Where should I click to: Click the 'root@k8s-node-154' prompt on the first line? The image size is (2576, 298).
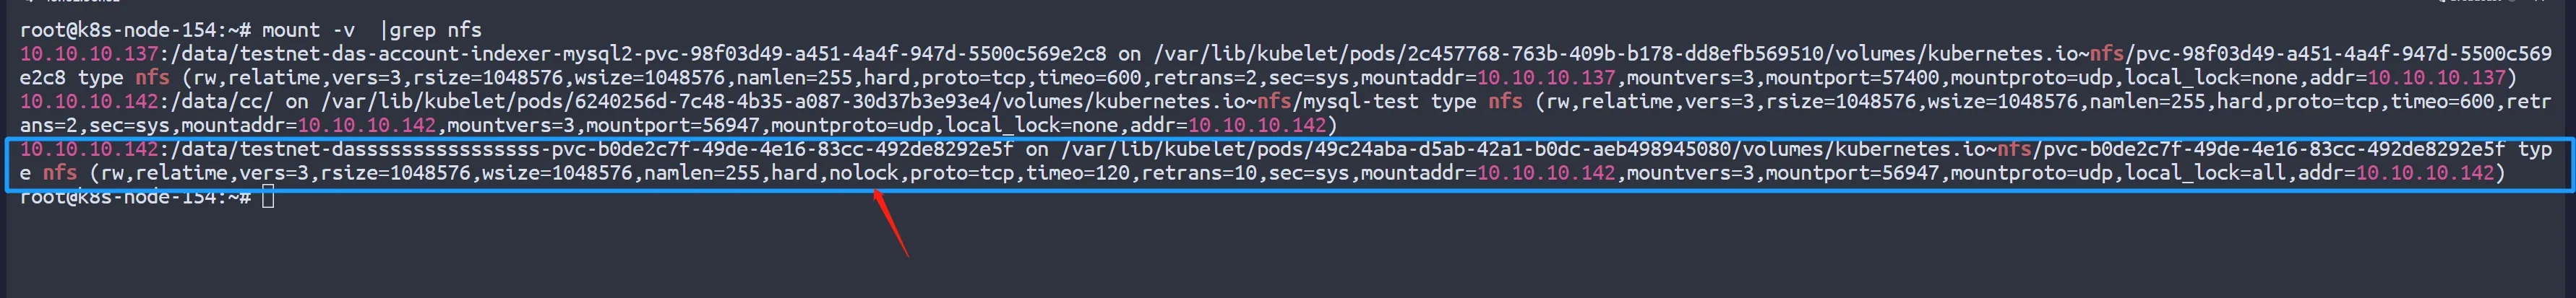tap(118, 30)
